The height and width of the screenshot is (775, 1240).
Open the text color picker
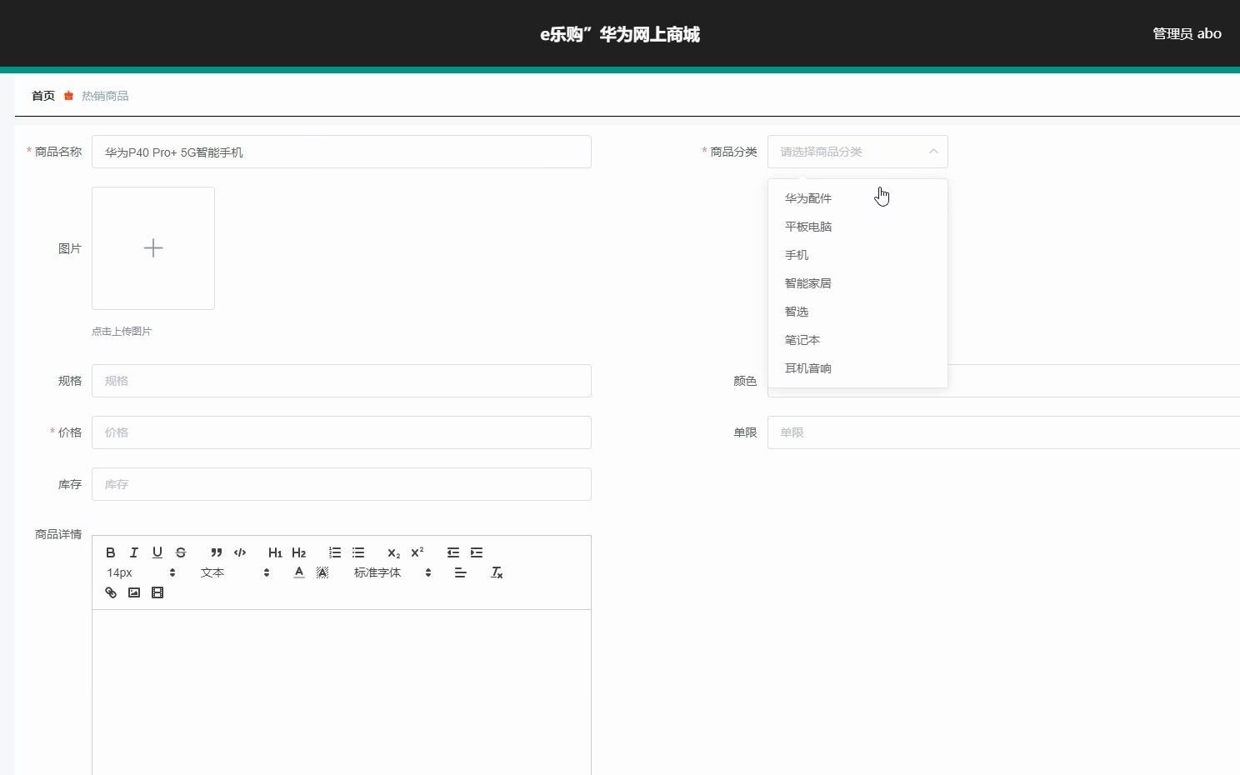coord(299,572)
